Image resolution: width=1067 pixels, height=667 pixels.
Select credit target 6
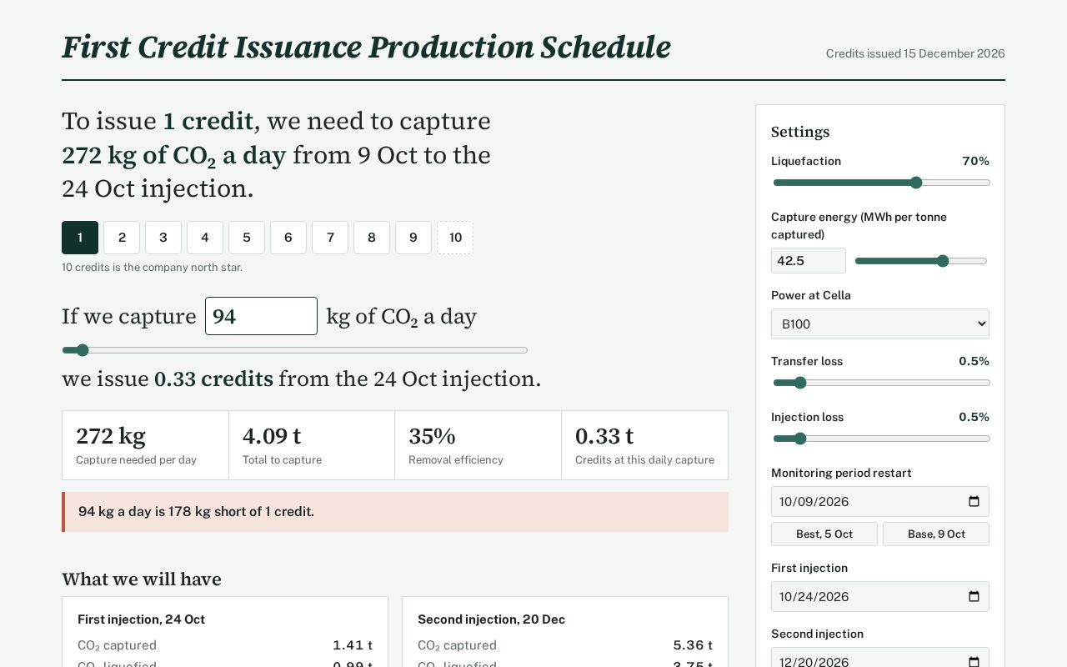(x=288, y=238)
